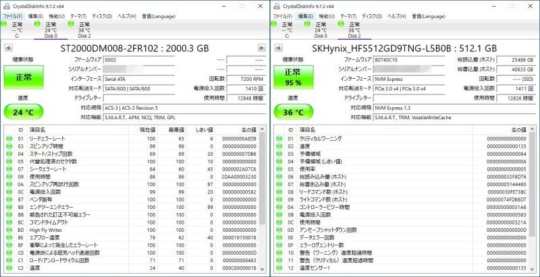Click status icon for クリティカルワーニング row
Image resolution: width=540 pixels, height=277 pixels.
pyautogui.click(x=279, y=139)
